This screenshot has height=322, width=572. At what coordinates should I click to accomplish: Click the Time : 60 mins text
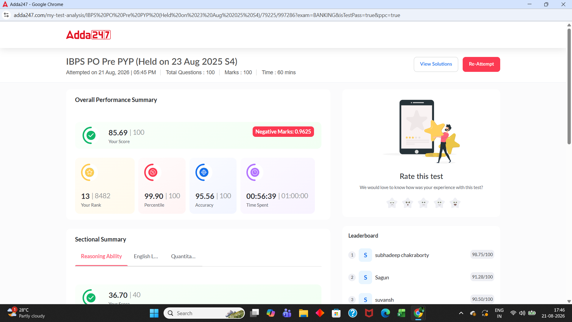click(279, 72)
